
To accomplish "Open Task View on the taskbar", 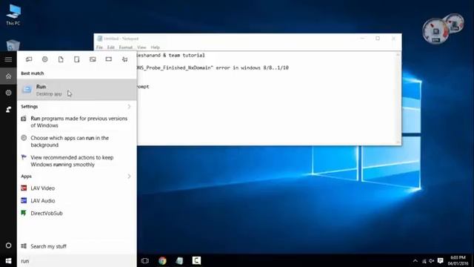I will pyautogui.click(x=145, y=260).
